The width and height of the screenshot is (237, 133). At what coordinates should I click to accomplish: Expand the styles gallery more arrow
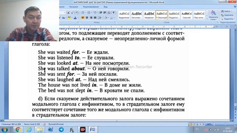[207, 18]
